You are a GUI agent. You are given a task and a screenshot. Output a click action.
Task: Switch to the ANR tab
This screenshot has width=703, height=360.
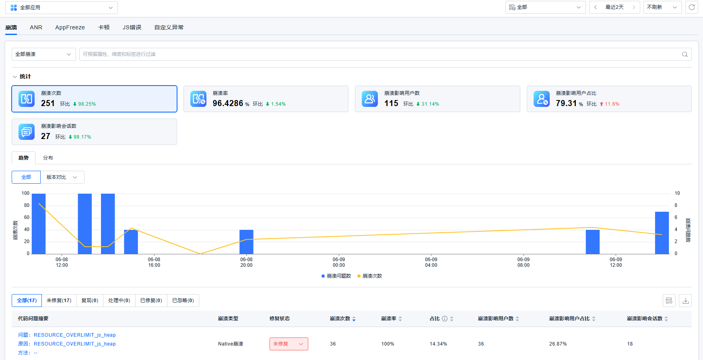coord(36,27)
